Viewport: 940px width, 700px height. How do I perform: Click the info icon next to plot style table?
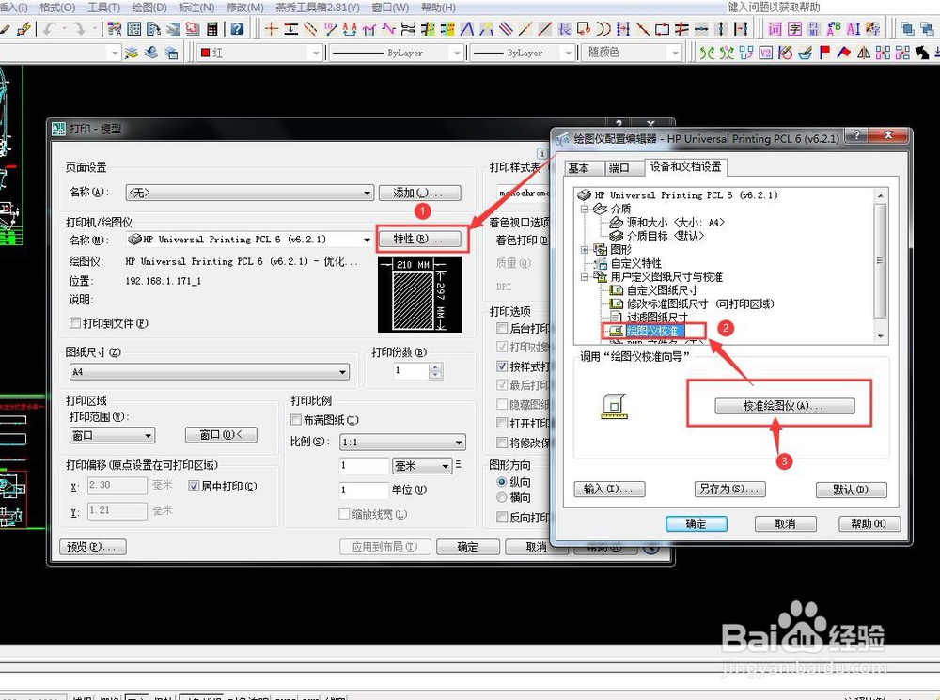pos(542,153)
